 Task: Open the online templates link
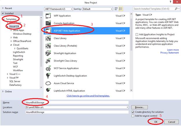click(88, 96)
